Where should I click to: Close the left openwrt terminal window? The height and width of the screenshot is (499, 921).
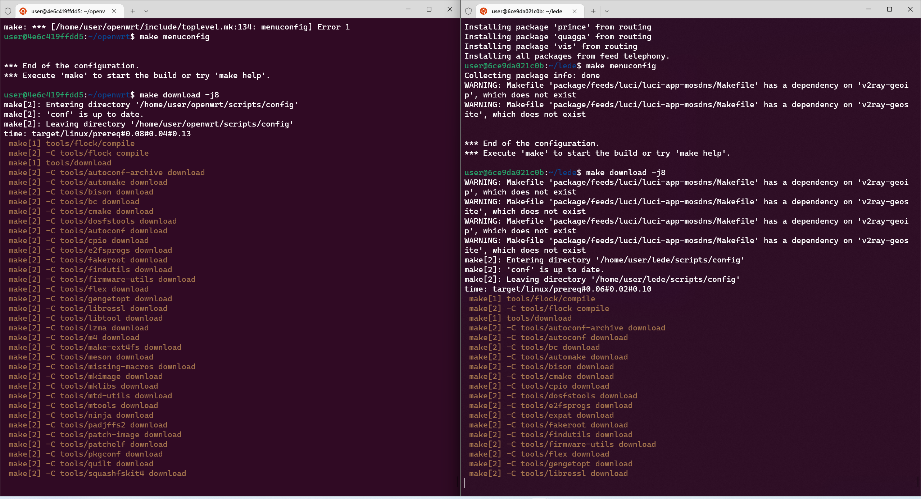point(450,9)
